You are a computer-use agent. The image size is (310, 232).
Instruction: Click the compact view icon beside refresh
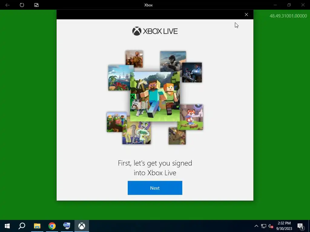(36, 5)
